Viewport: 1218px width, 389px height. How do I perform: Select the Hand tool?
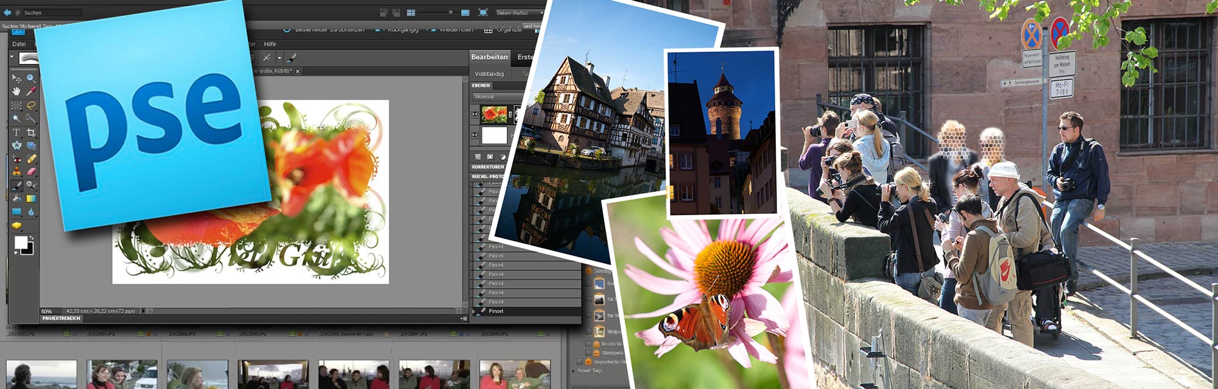(16, 92)
